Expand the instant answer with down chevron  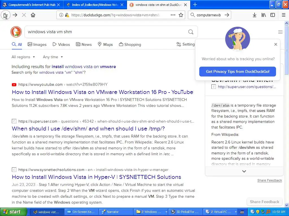(x=244, y=171)
